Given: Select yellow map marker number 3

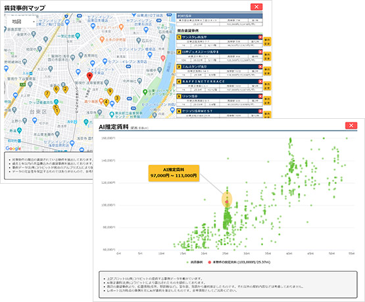Looking at the screenshot, I should click(117, 98).
